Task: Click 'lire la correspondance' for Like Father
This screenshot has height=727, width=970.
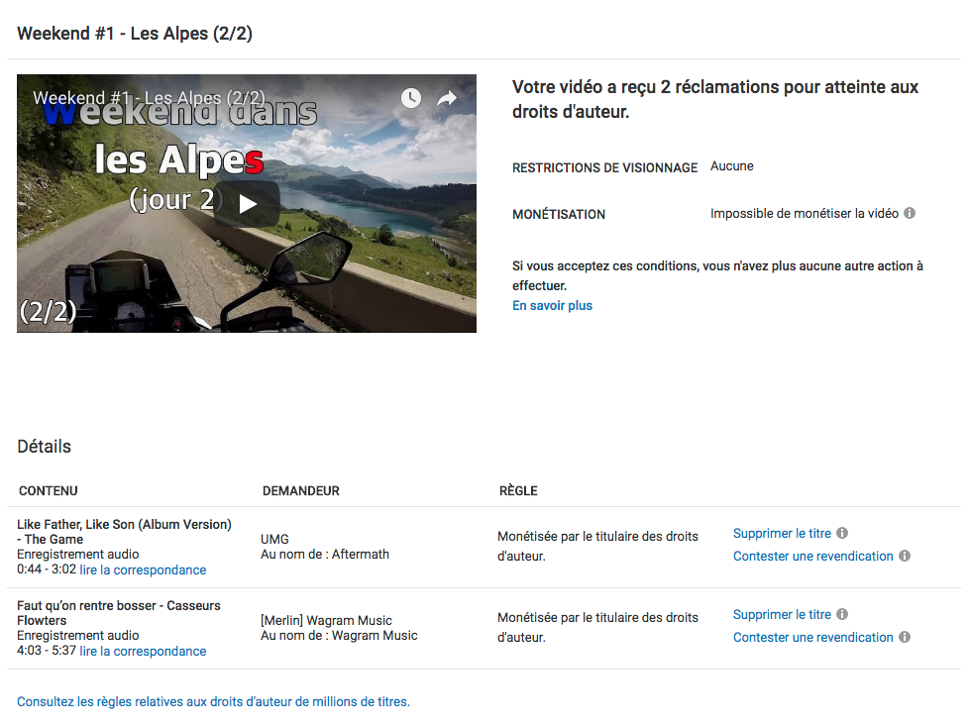Action: [x=143, y=570]
